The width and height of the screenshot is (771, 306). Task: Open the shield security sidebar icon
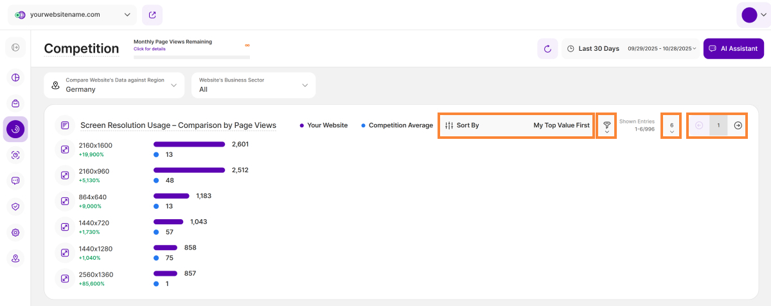click(16, 206)
